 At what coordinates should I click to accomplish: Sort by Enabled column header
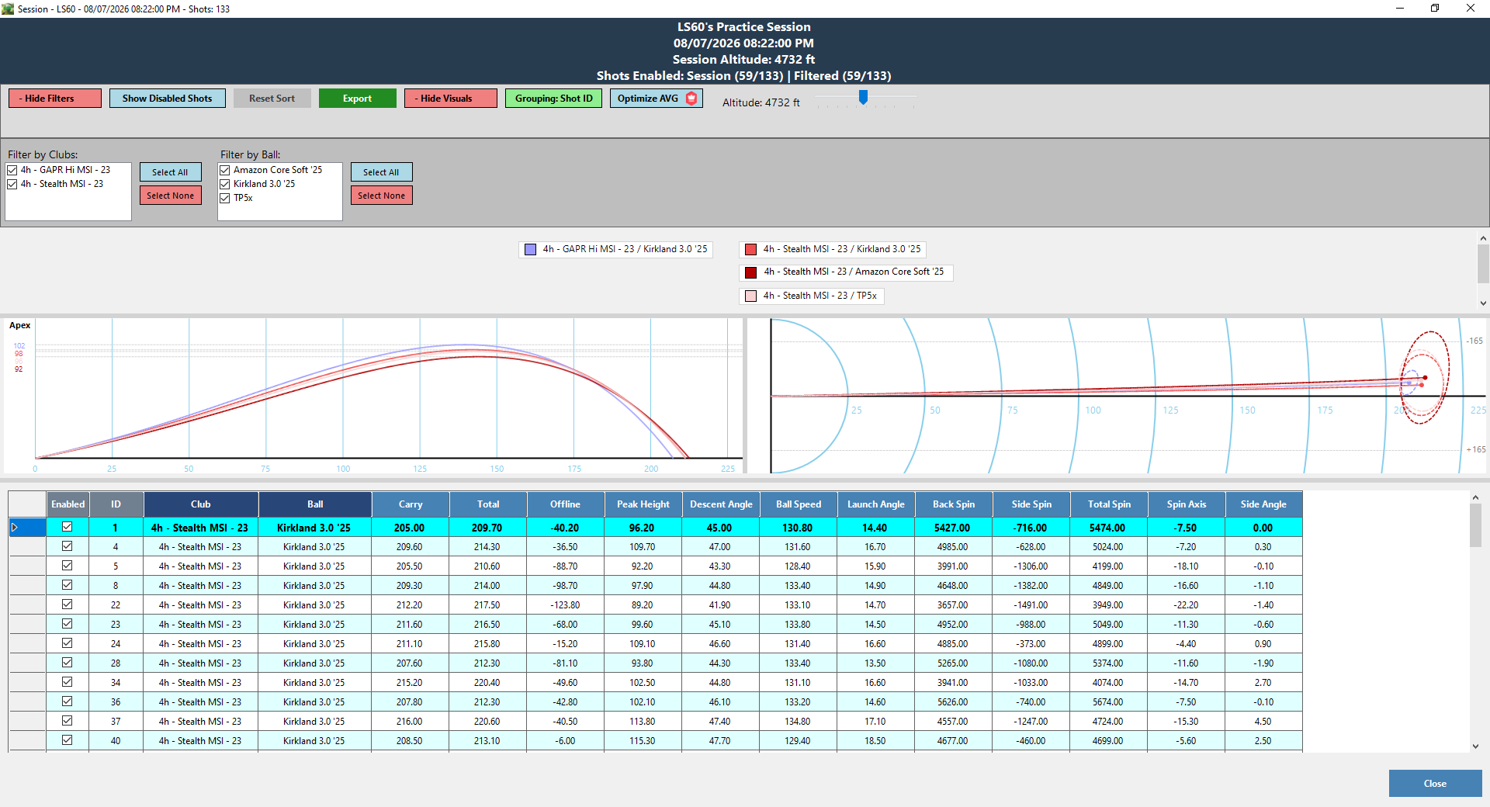[68, 504]
